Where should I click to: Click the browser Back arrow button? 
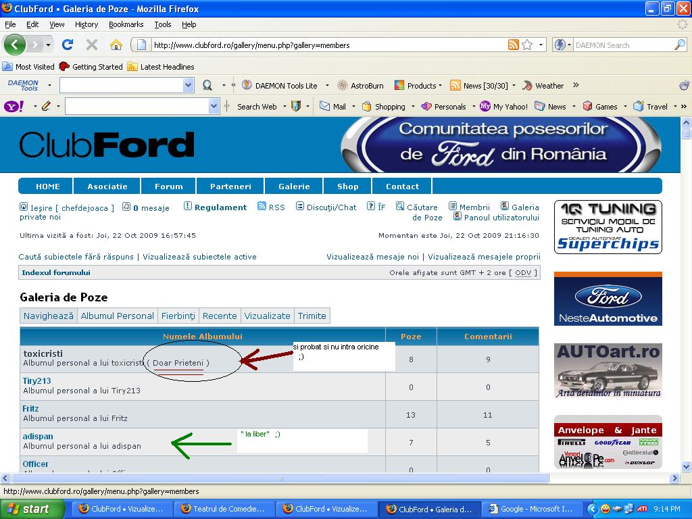point(15,45)
